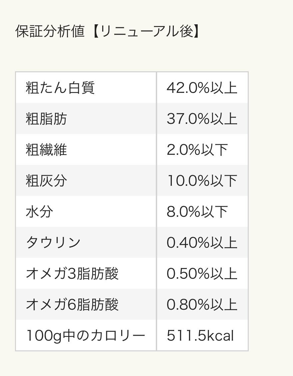Click the 0.40%以上 value cell
293x376 pixels.
(202, 243)
